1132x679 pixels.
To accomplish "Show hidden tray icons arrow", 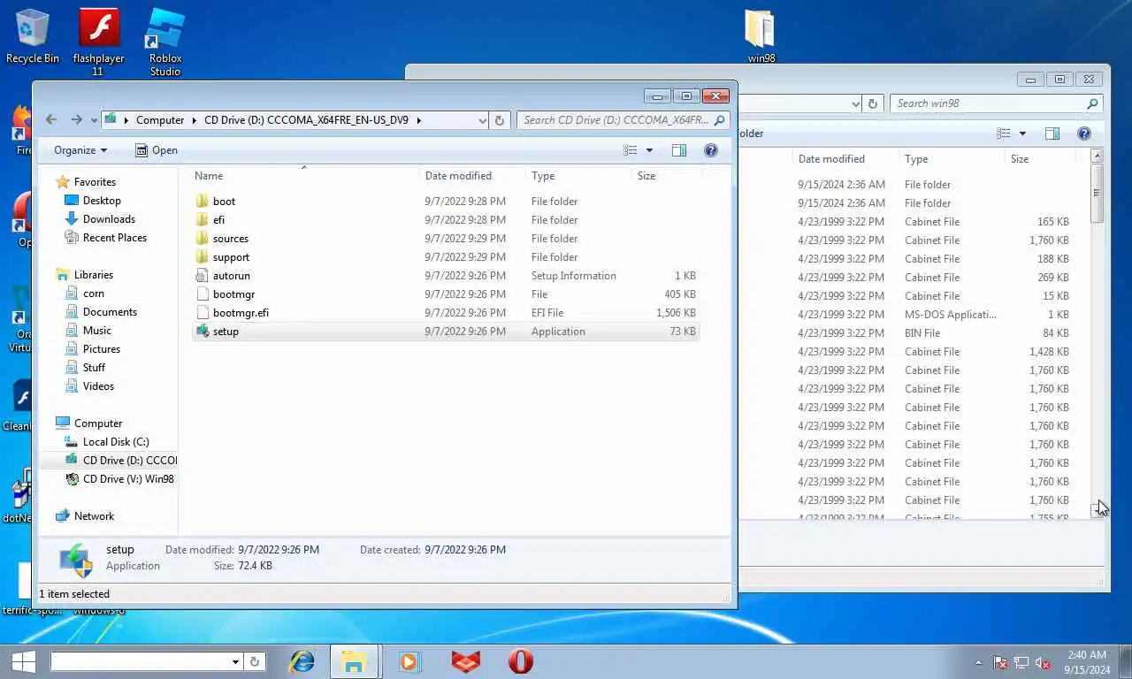I will pos(978,662).
